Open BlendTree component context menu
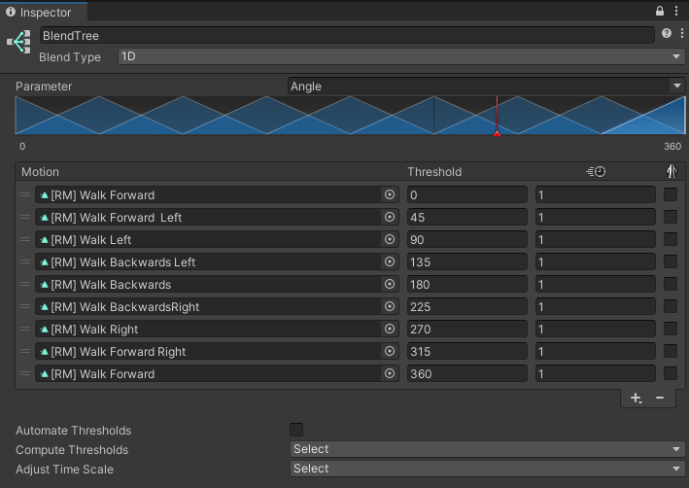The width and height of the screenshot is (689, 488). [681, 33]
